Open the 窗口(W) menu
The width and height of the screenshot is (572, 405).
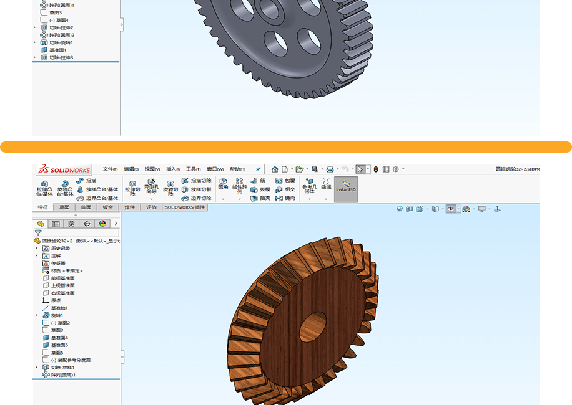(x=215, y=169)
